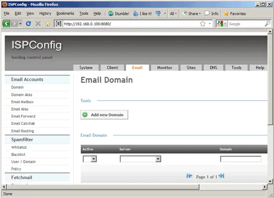Open the Server filter dropdown

coord(140,159)
